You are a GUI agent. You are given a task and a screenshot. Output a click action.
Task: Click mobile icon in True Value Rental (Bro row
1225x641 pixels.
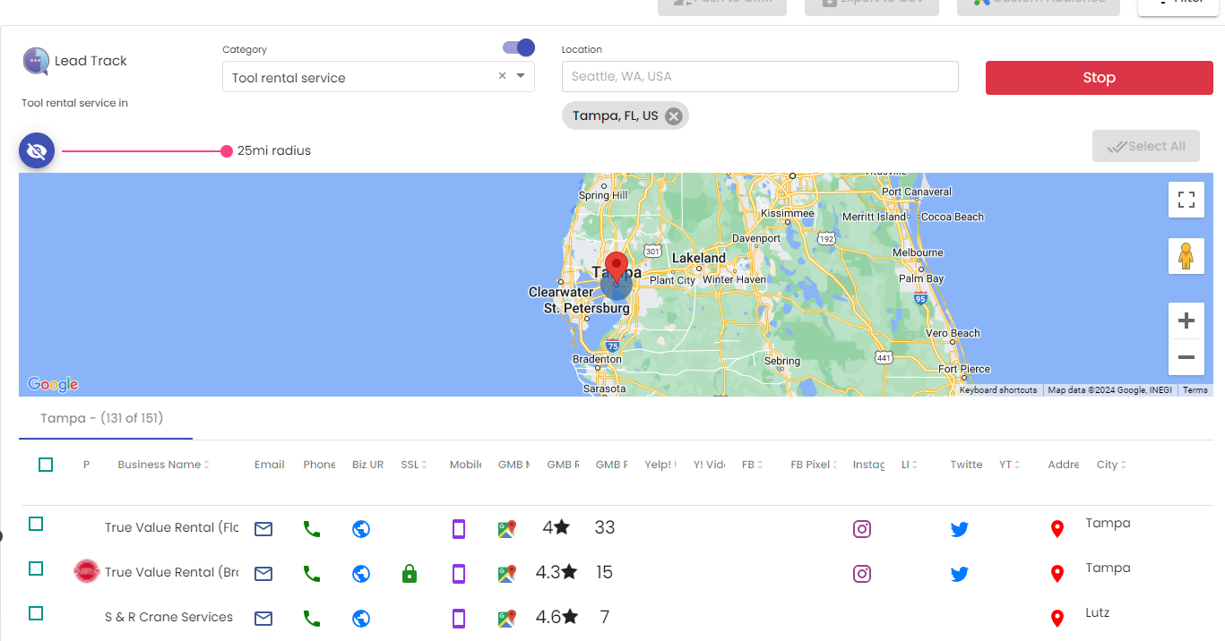pyautogui.click(x=459, y=574)
